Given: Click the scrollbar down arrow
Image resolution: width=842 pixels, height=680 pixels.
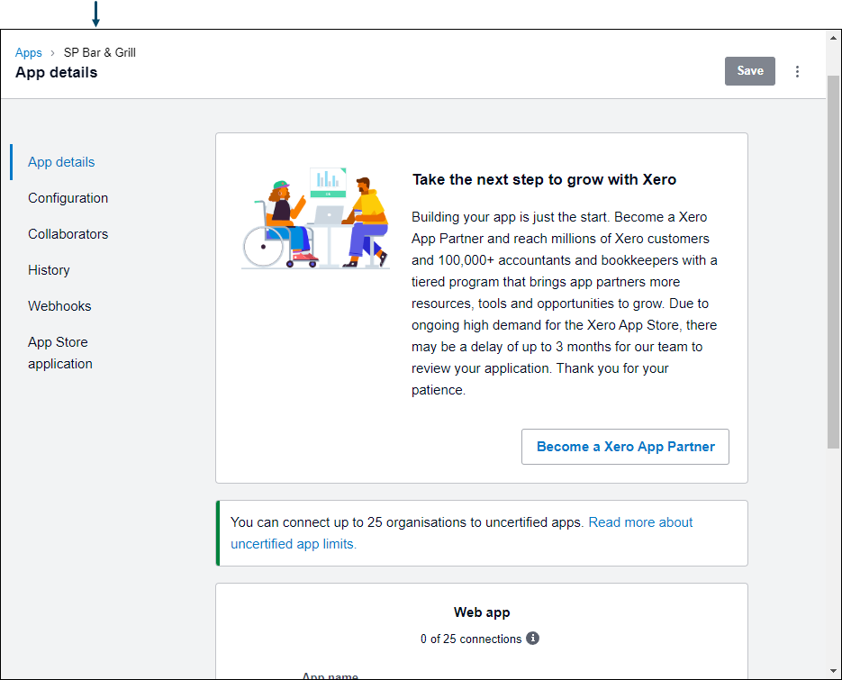Looking at the screenshot, I should (x=833, y=671).
